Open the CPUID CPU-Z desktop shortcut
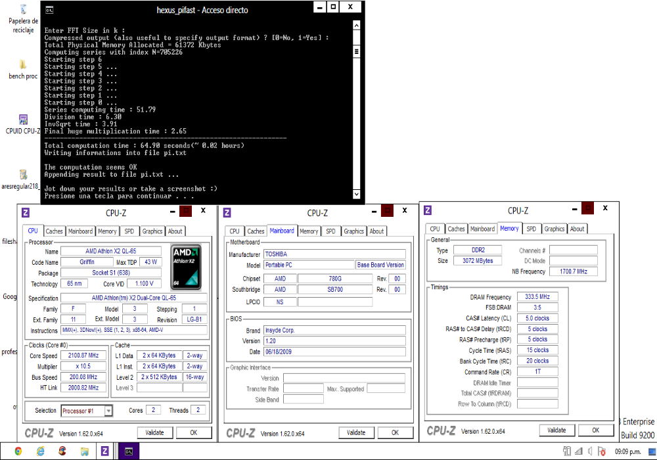The image size is (657, 460). 23,124
